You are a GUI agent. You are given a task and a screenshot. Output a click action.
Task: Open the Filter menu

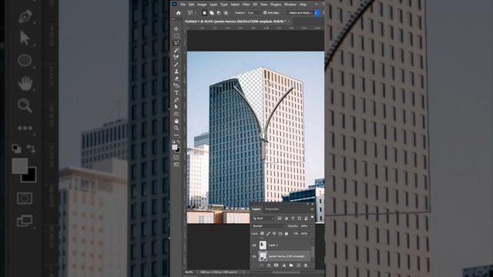coord(246,5)
